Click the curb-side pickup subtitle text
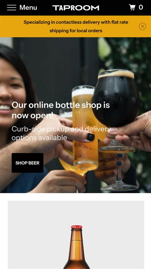This screenshot has height=269, width=151. point(61,133)
